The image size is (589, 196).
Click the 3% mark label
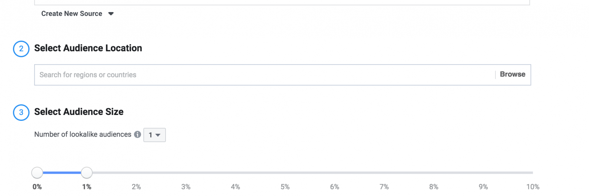pos(186,187)
